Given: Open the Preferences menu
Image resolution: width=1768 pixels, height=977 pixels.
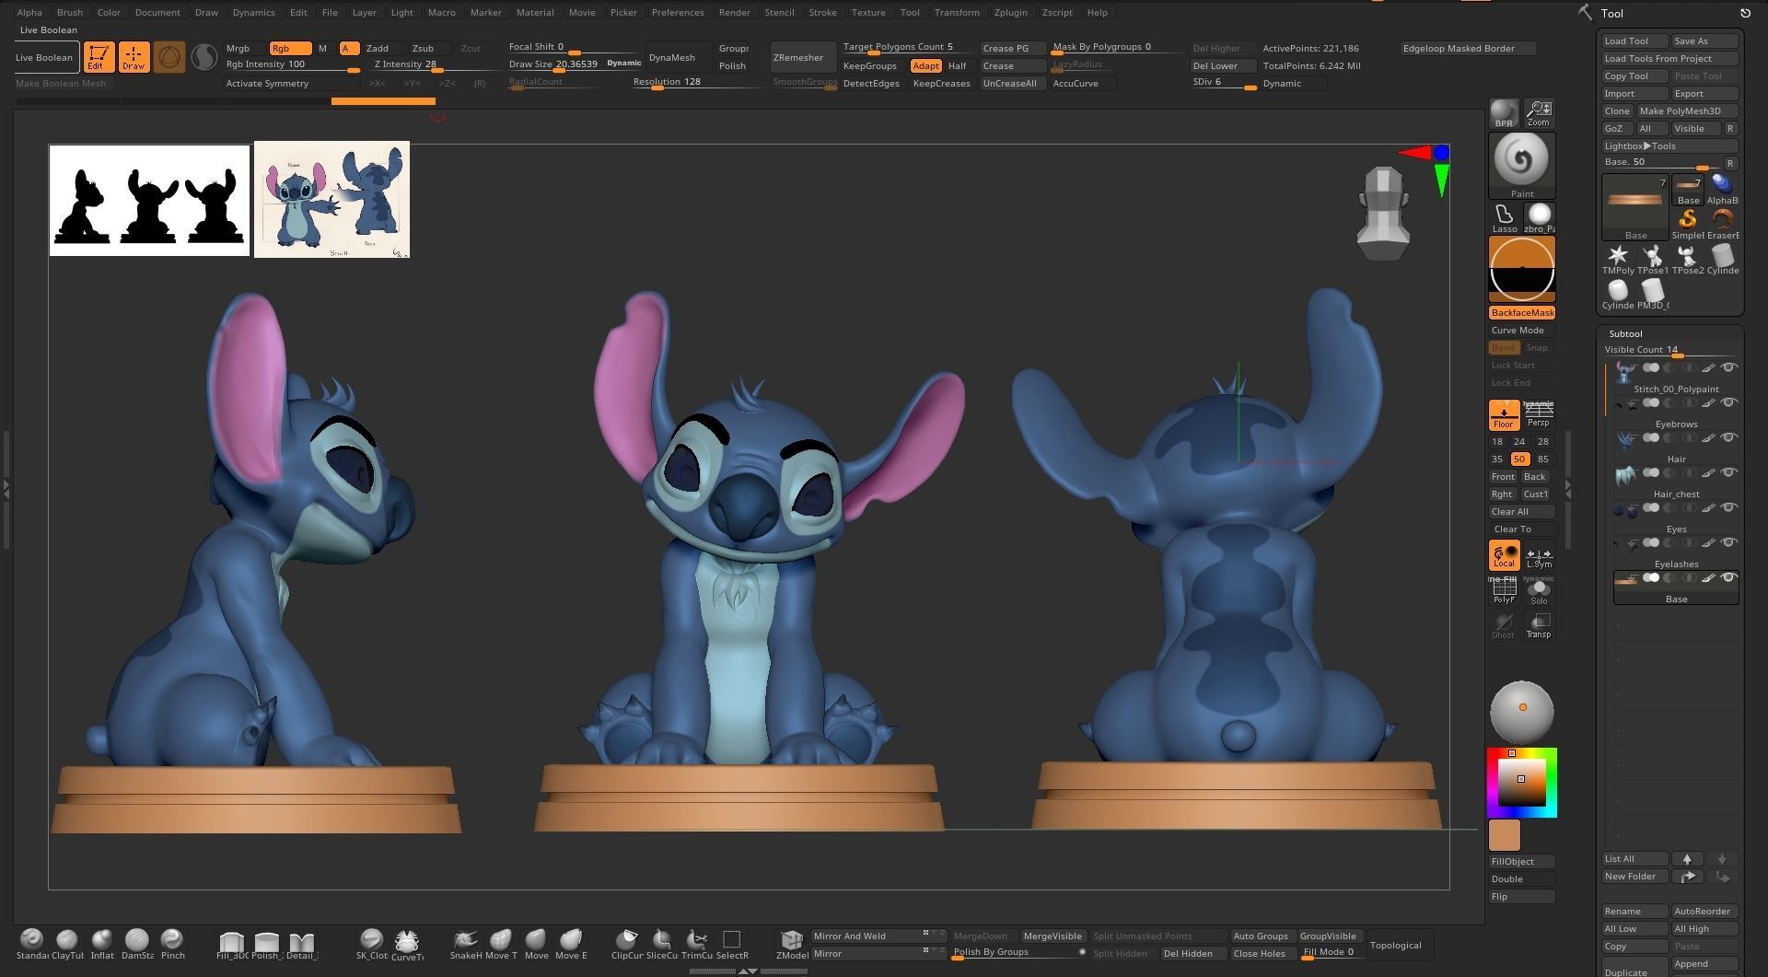Looking at the screenshot, I should (x=678, y=12).
